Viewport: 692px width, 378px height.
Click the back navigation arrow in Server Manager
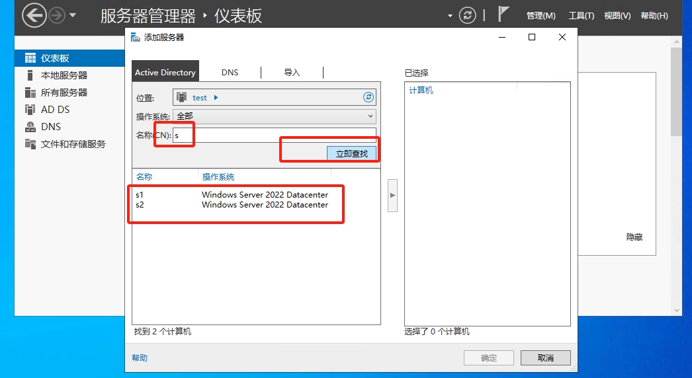coord(34,15)
